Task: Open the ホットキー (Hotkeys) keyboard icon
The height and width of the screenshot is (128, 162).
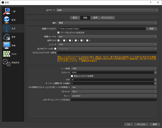Action: (7, 54)
